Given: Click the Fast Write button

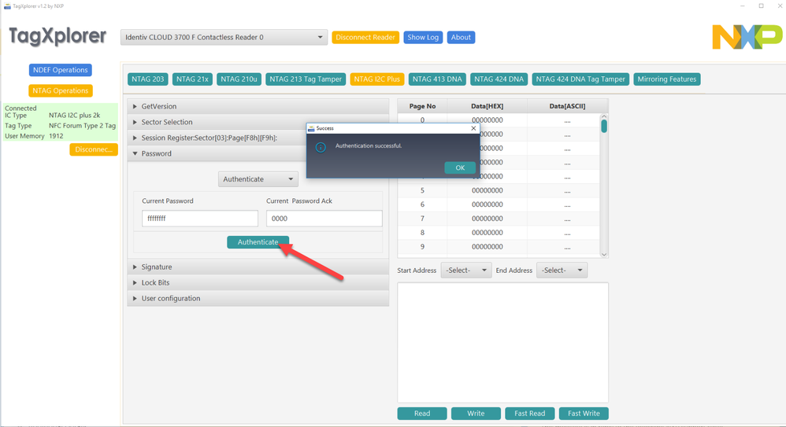Looking at the screenshot, I should point(584,414).
